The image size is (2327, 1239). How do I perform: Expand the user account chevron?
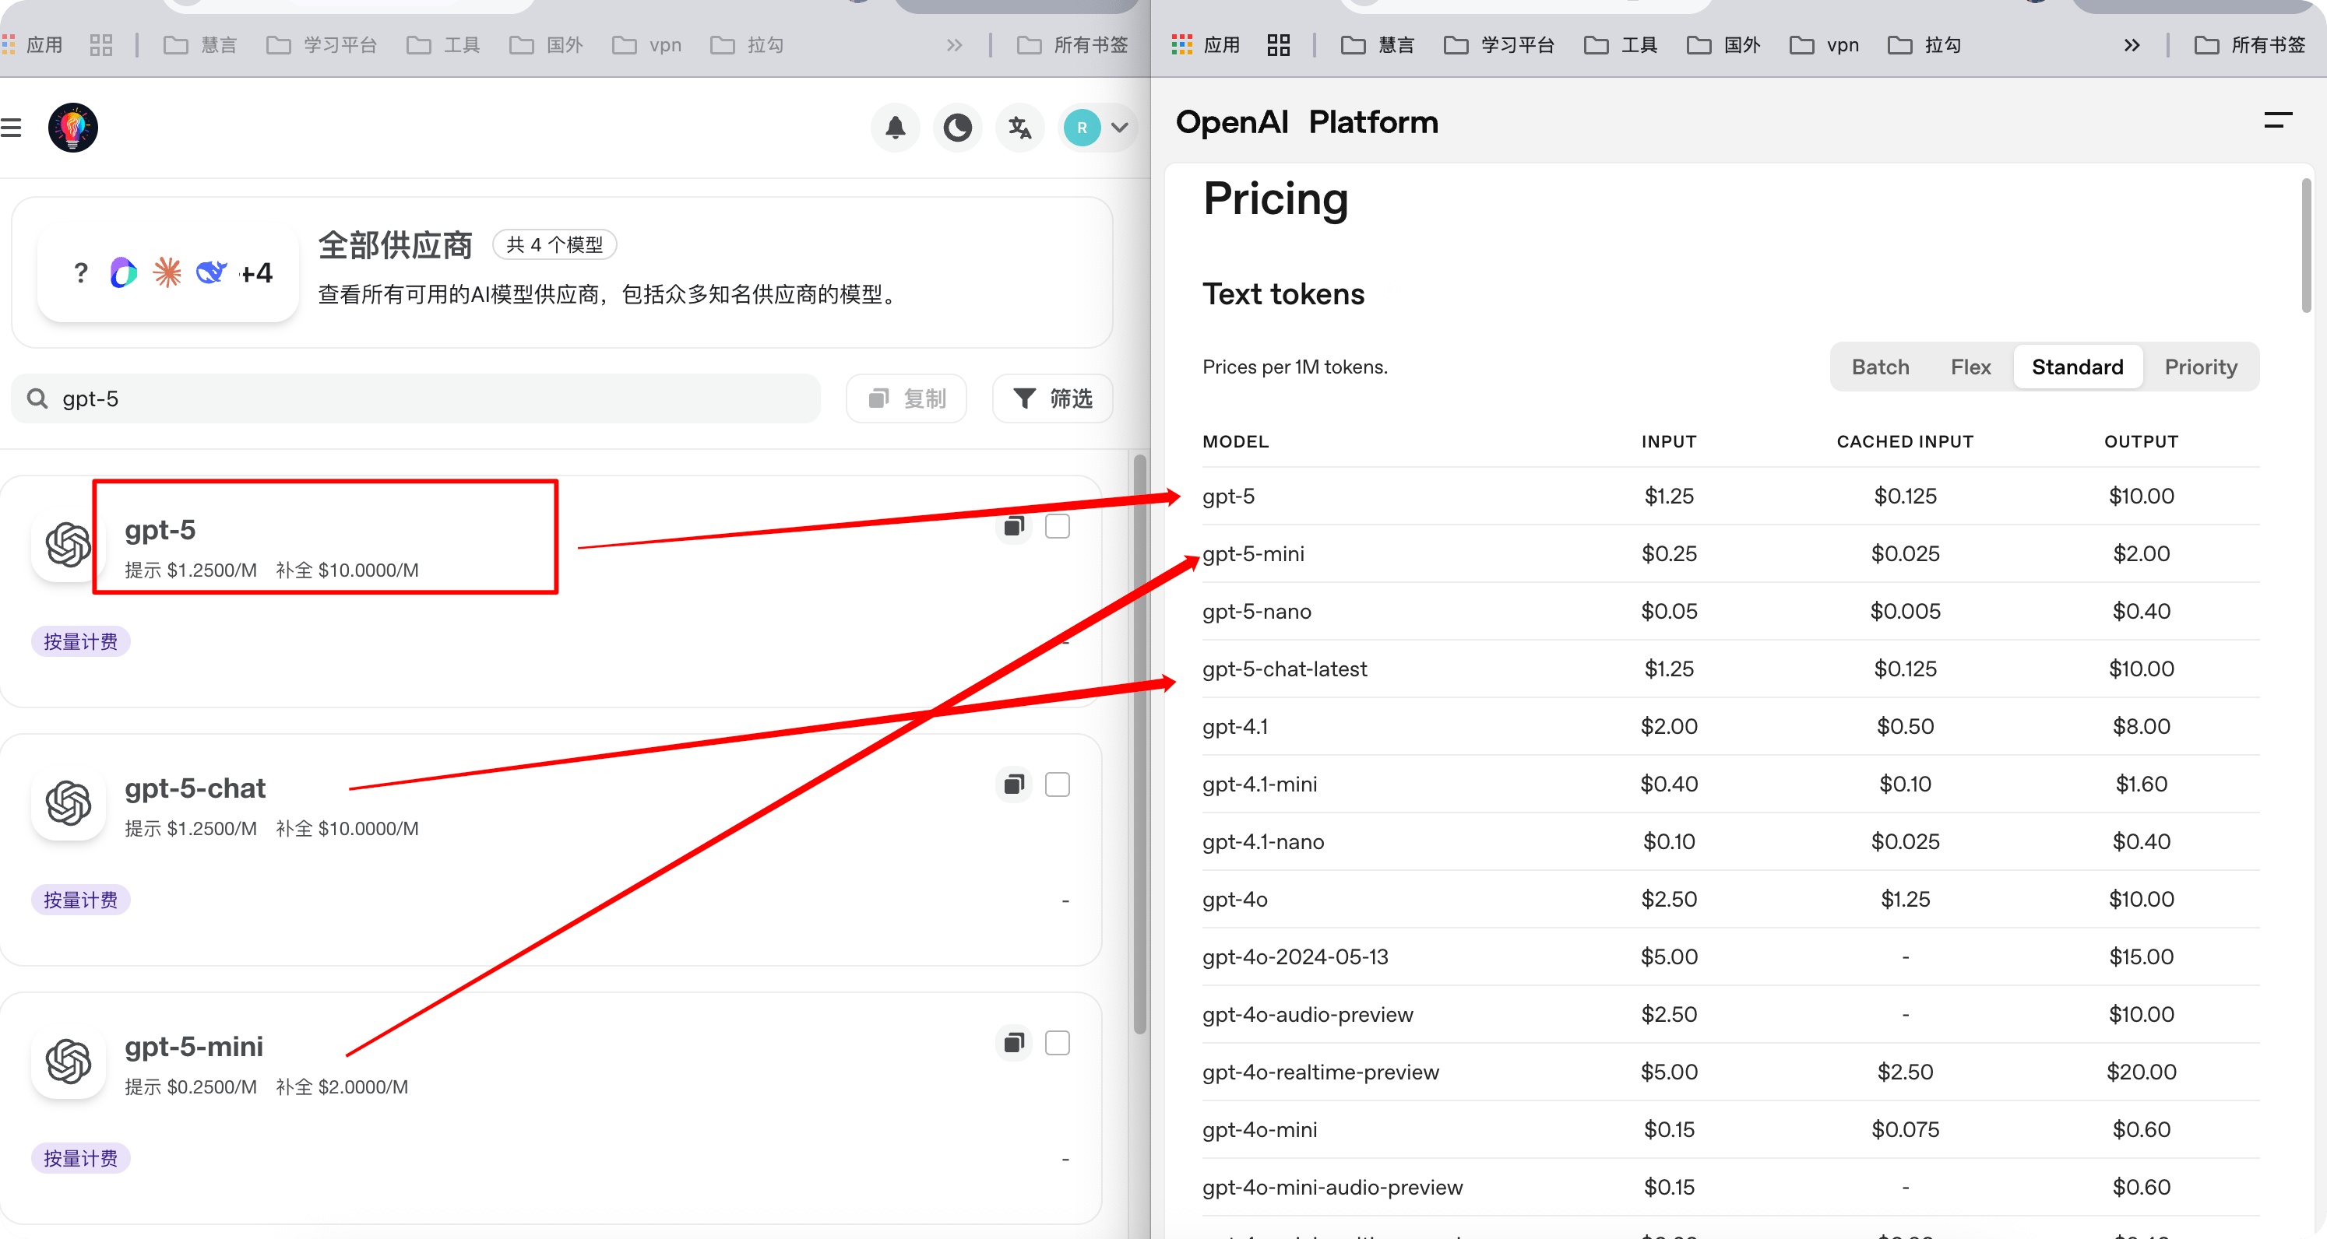click(1119, 128)
